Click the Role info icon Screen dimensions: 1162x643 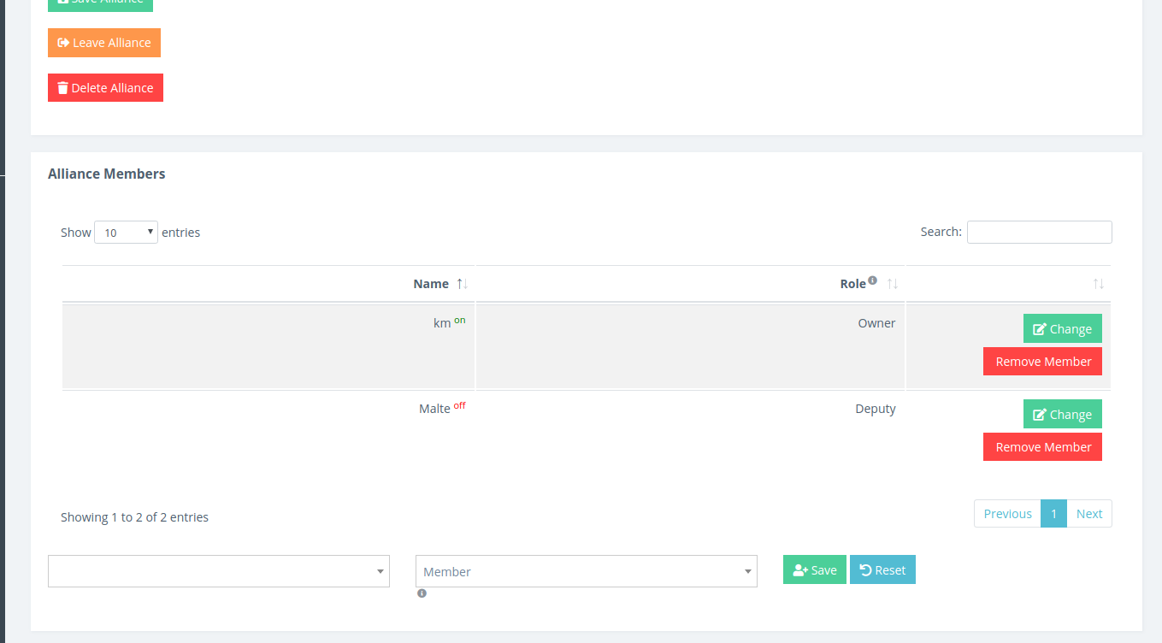pyautogui.click(x=872, y=280)
